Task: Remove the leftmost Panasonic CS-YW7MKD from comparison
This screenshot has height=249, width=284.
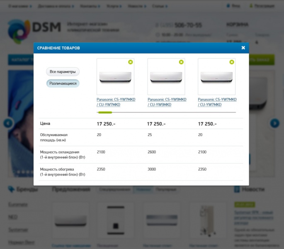Action: [x=131, y=62]
